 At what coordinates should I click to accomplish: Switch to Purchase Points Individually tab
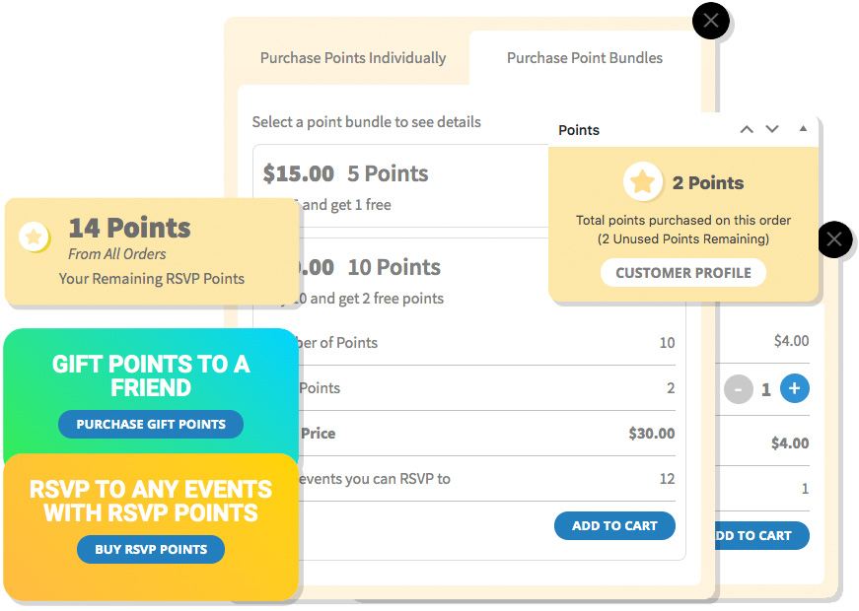(x=353, y=58)
